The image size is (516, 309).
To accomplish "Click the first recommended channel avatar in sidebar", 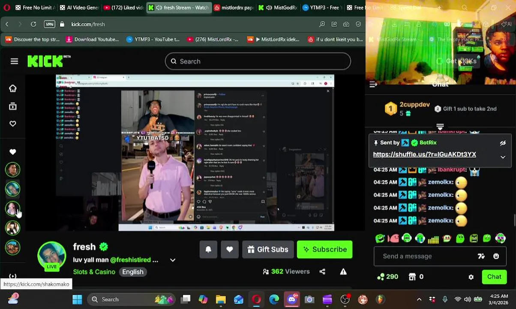I will click(x=13, y=170).
